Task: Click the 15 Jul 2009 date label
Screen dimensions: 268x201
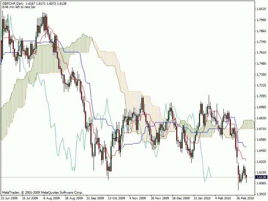Action: click(30, 198)
